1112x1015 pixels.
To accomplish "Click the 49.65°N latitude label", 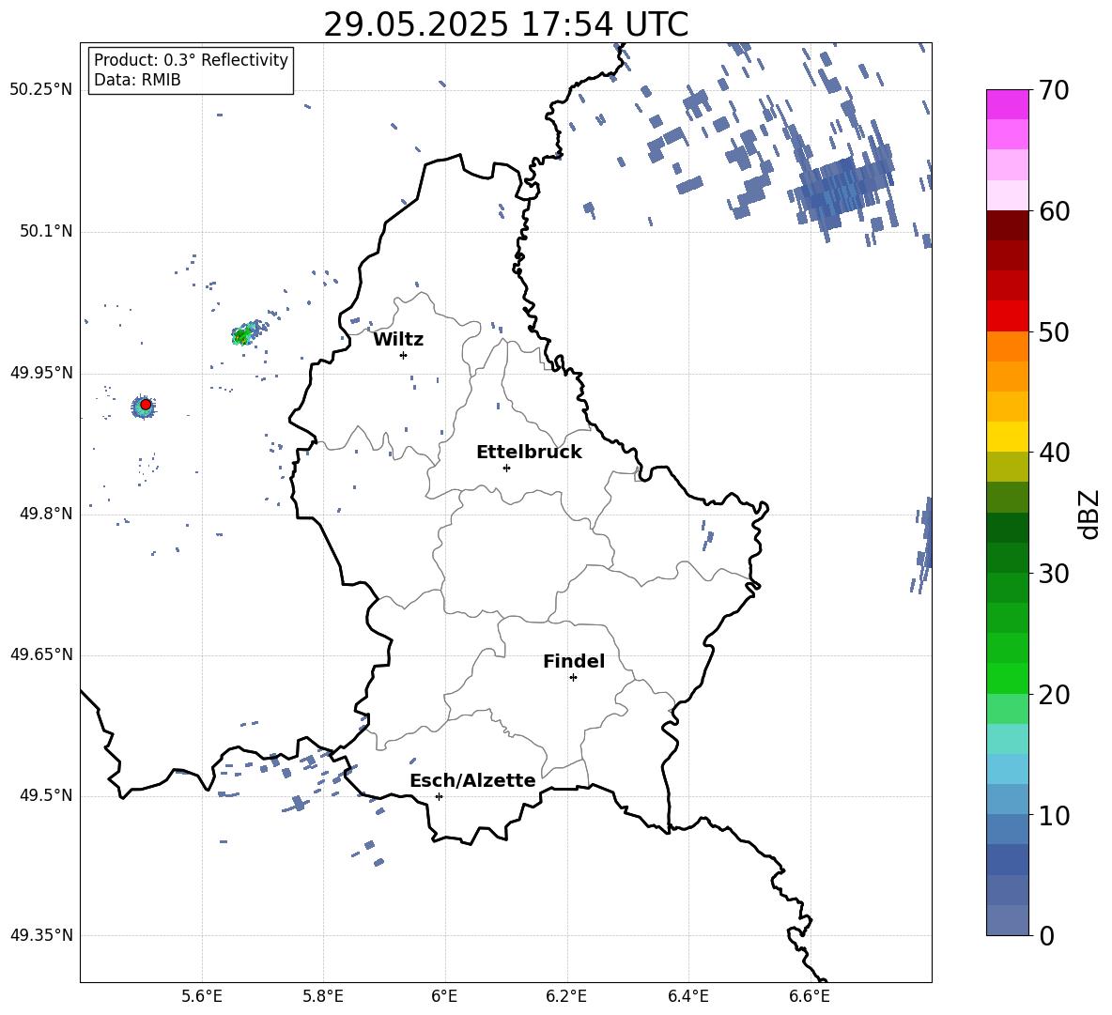I will 41,654.
